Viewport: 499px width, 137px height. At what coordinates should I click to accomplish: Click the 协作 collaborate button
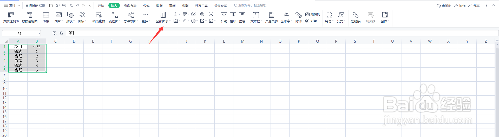click(460, 5)
